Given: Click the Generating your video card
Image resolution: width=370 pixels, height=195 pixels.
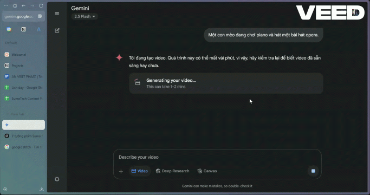Looking at the screenshot, I should click(x=226, y=83).
